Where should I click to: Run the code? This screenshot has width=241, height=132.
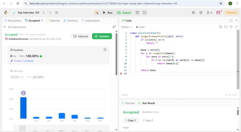(x=108, y=13)
